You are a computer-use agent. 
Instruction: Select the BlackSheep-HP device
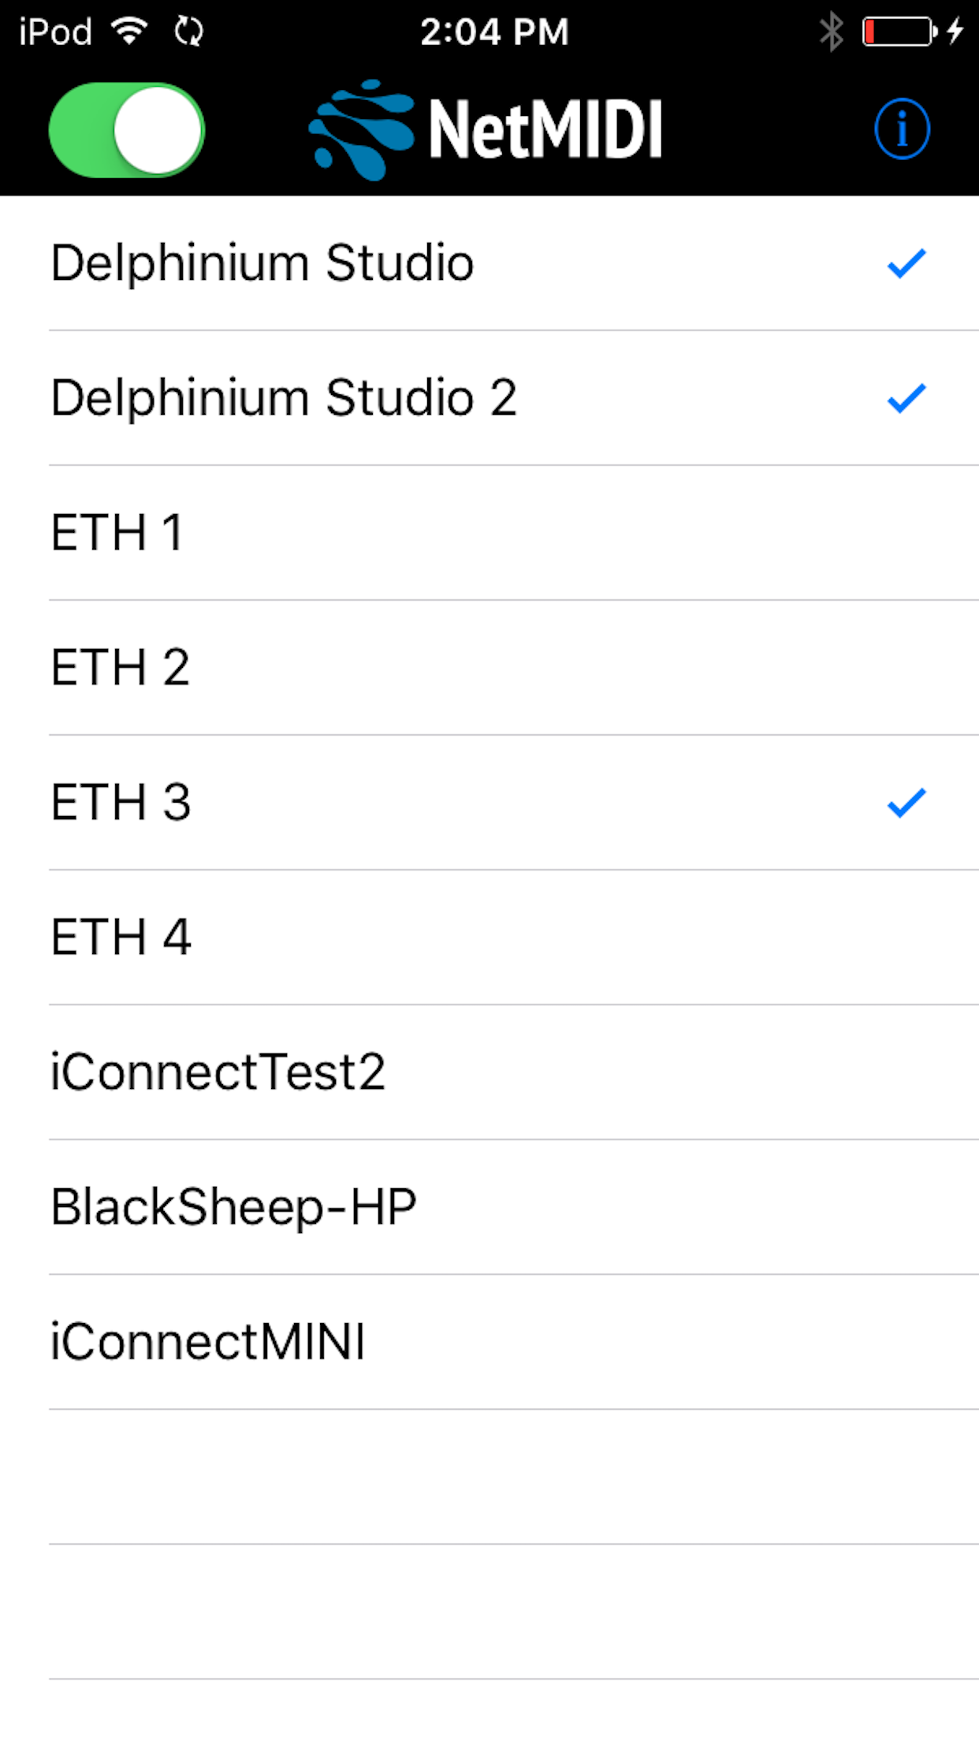click(315, 1205)
